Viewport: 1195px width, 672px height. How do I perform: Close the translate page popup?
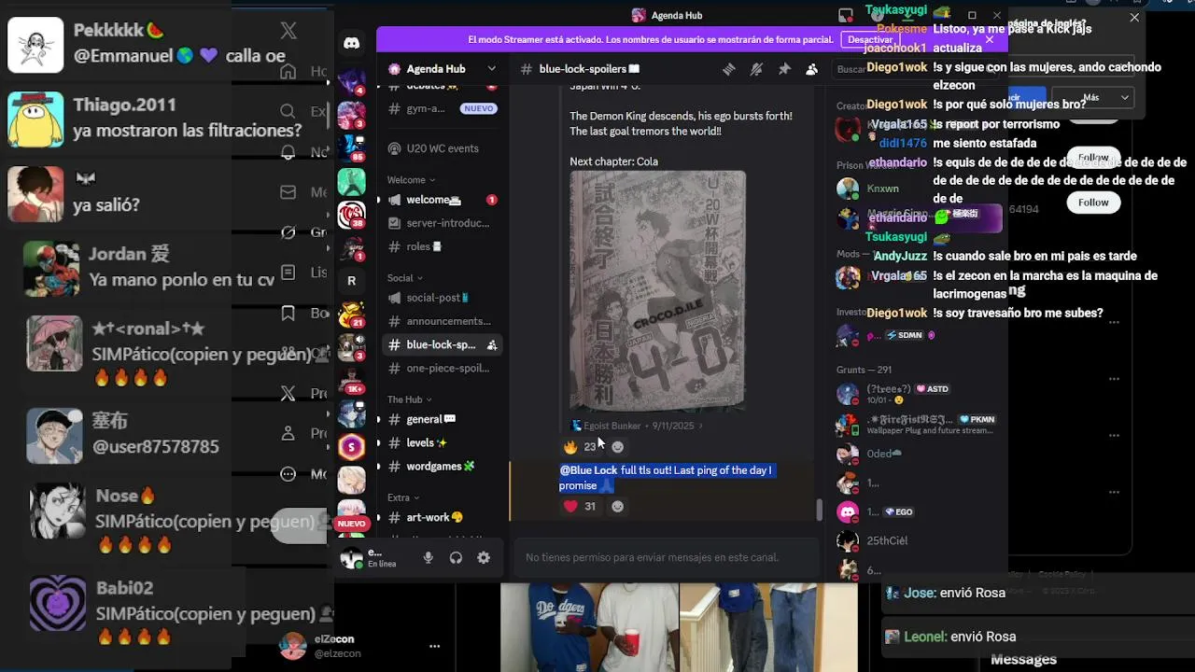(x=1134, y=17)
